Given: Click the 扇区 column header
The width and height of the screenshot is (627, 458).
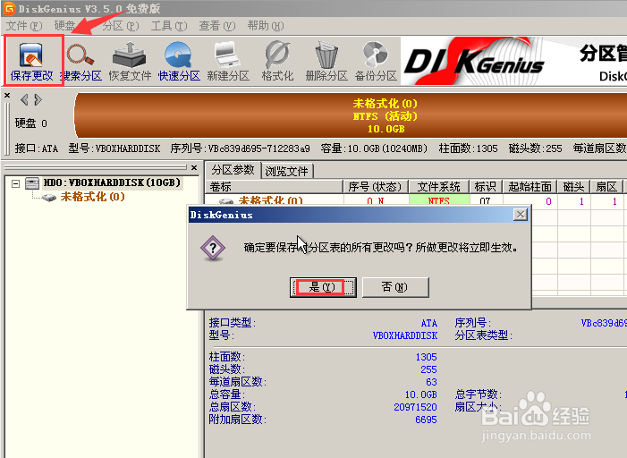Looking at the screenshot, I should [x=606, y=187].
